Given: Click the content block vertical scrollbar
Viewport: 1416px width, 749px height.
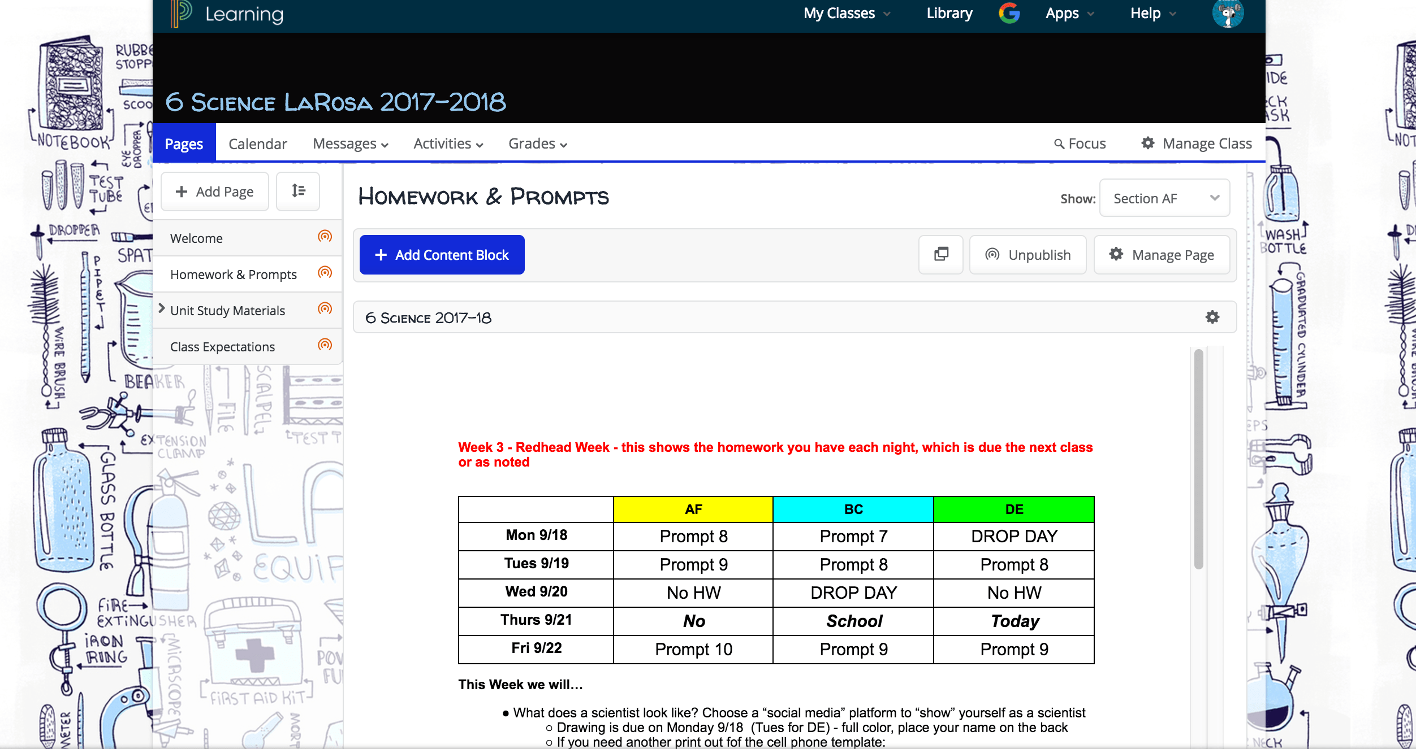Looking at the screenshot, I should pyautogui.click(x=1198, y=459).
